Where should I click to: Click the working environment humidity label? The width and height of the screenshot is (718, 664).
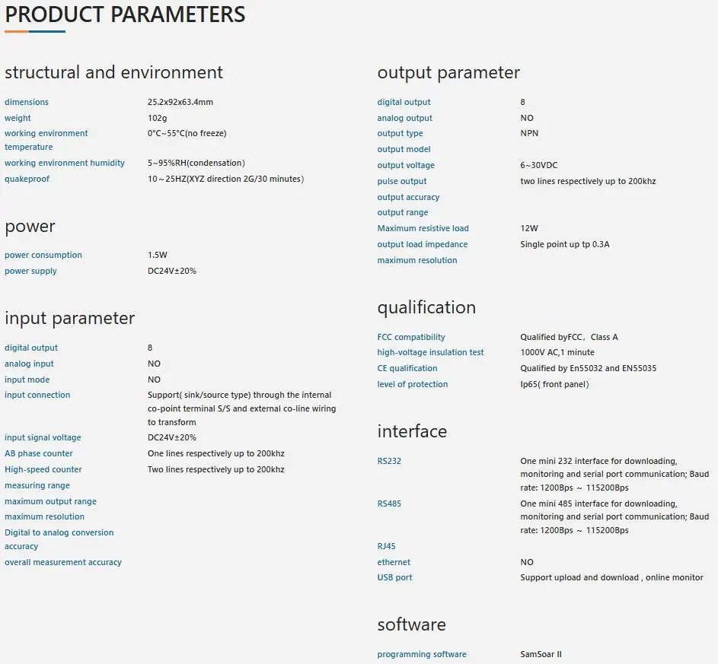pos(65,163)
